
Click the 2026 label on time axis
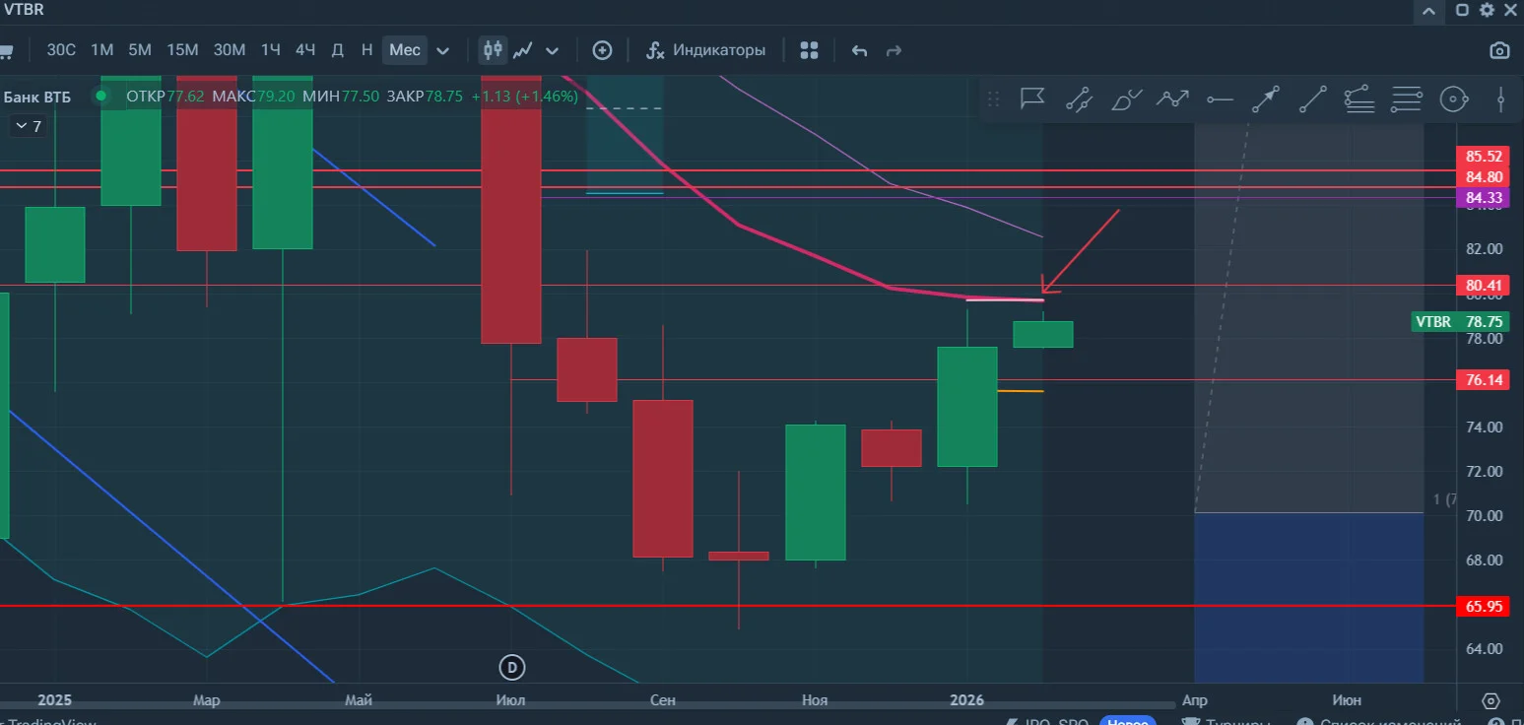point(966,700)
